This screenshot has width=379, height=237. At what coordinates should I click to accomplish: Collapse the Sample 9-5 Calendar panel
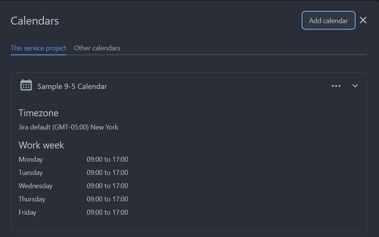coord(355,86)
